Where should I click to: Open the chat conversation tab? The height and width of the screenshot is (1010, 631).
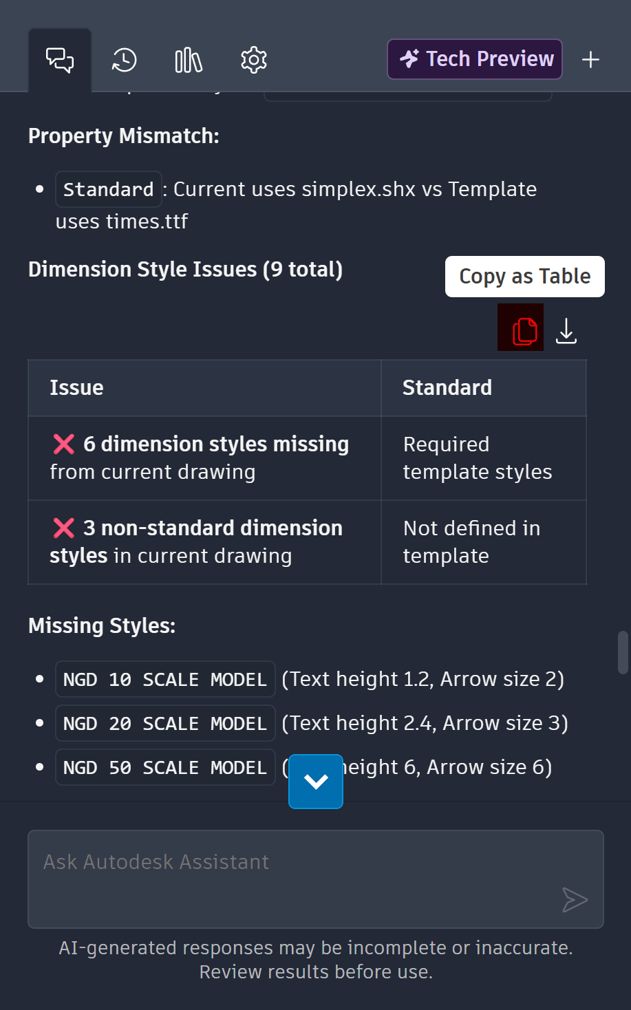tap(60, 61)
